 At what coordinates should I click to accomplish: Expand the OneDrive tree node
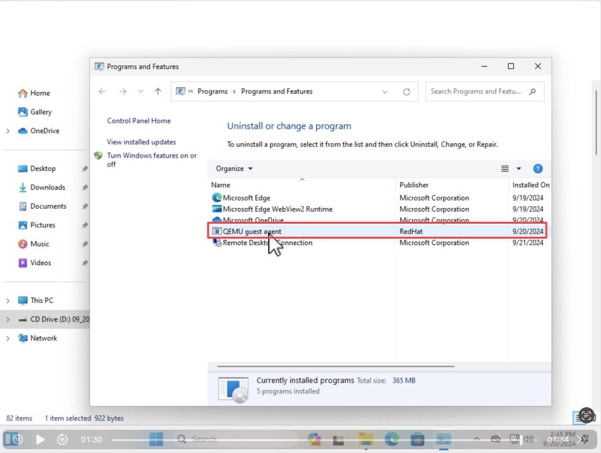coord(8,131)
